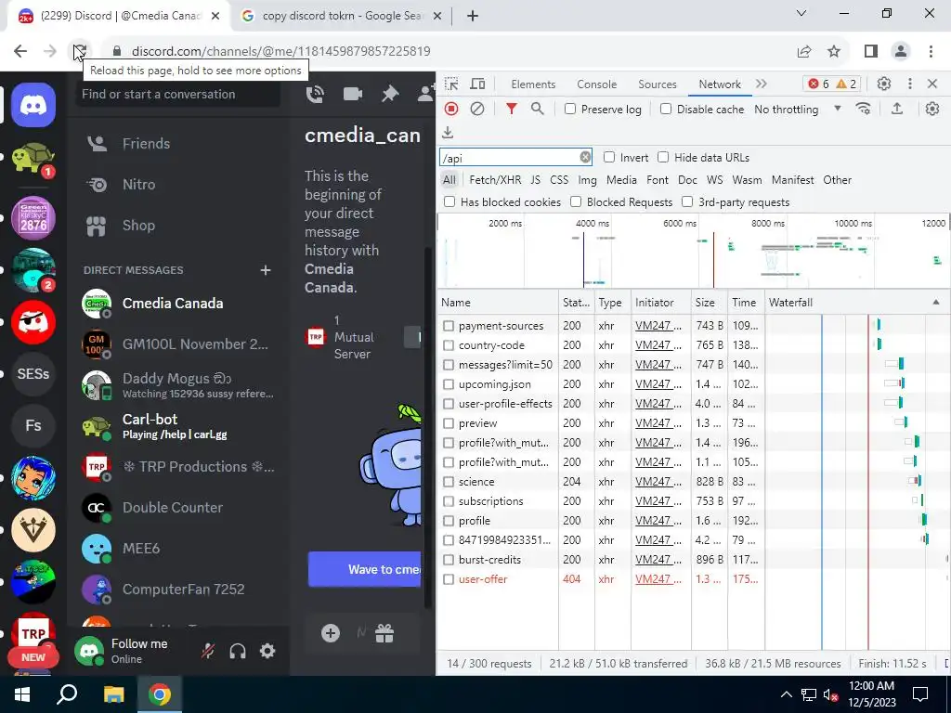Open network search magnifier
Screen dimensions: 951x713
pyautogui.click(x=538, y=109)
